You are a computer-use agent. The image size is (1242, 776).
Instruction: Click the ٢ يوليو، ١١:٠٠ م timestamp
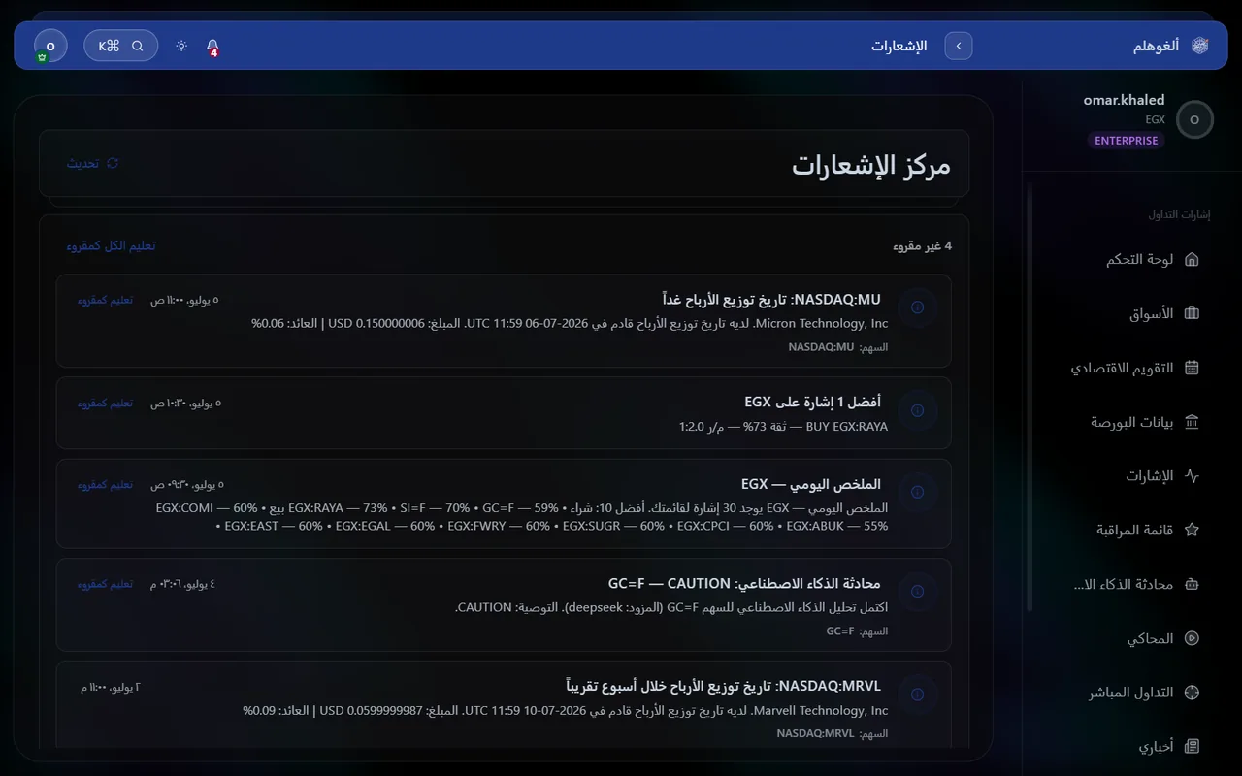coord(111,687)
